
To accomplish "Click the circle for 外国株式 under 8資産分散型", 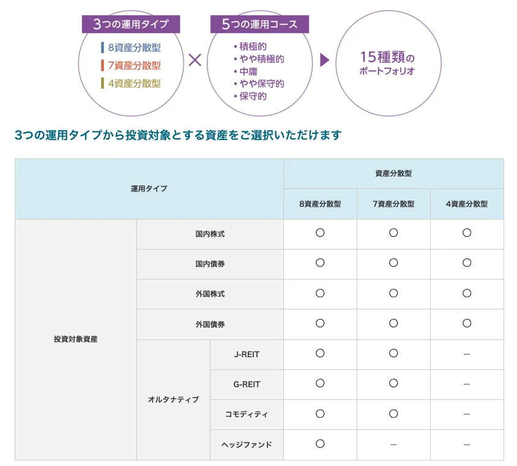I will click(x=320, y=293).
